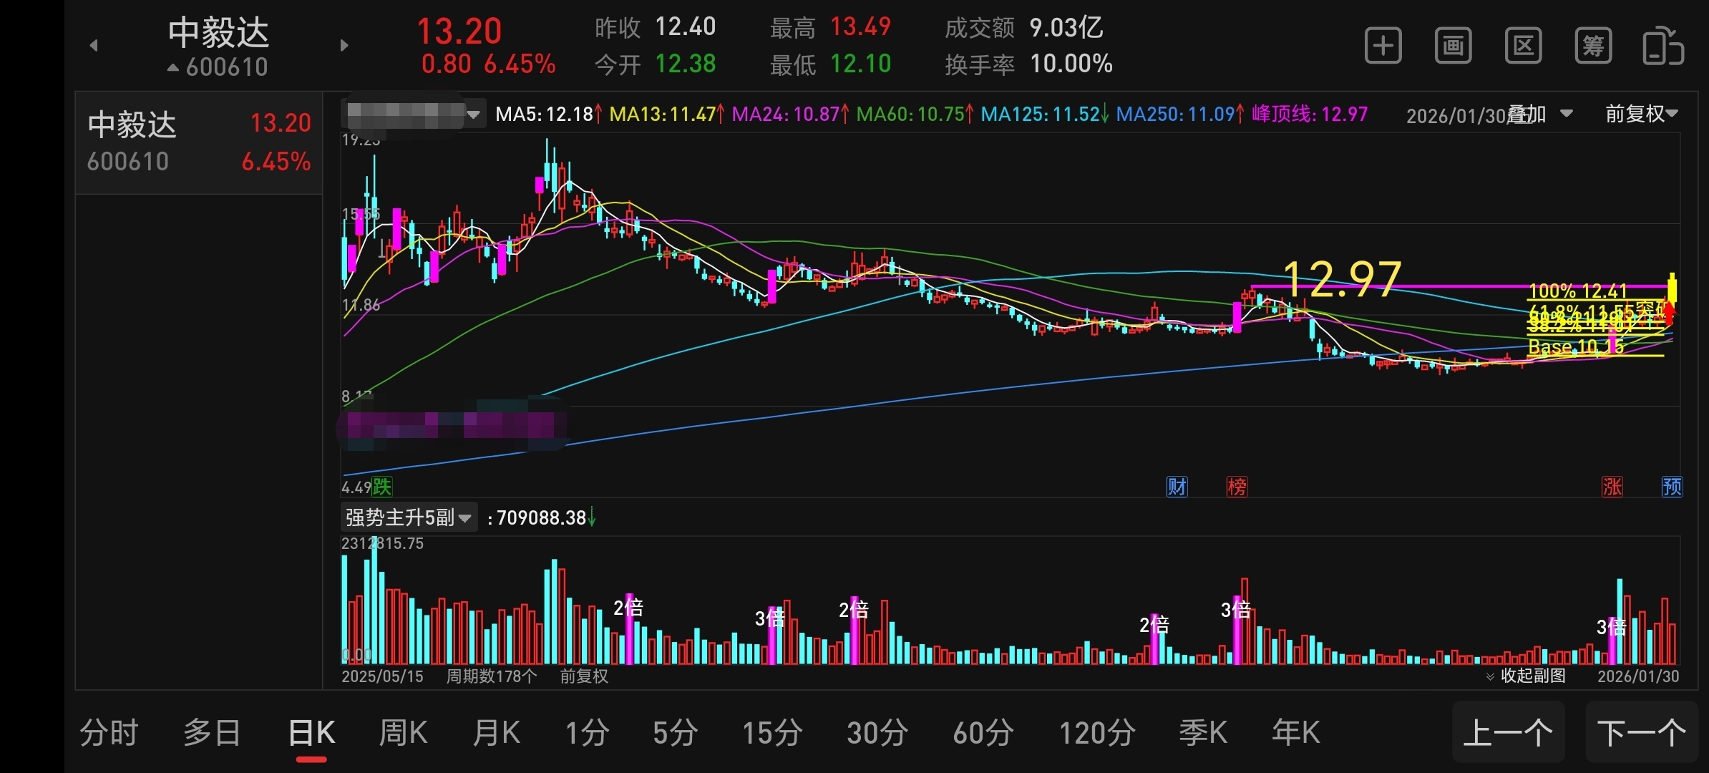
Task: Select the 60分 period tab
Action: 983,733
